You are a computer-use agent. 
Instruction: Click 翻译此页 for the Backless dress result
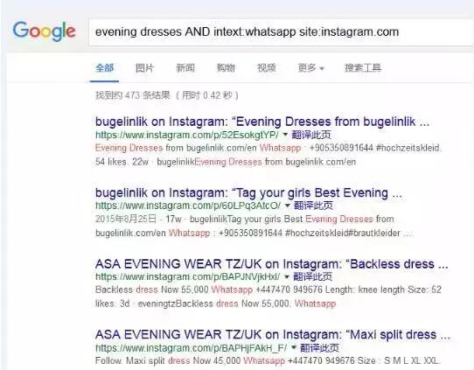click(x=313, y=276)
